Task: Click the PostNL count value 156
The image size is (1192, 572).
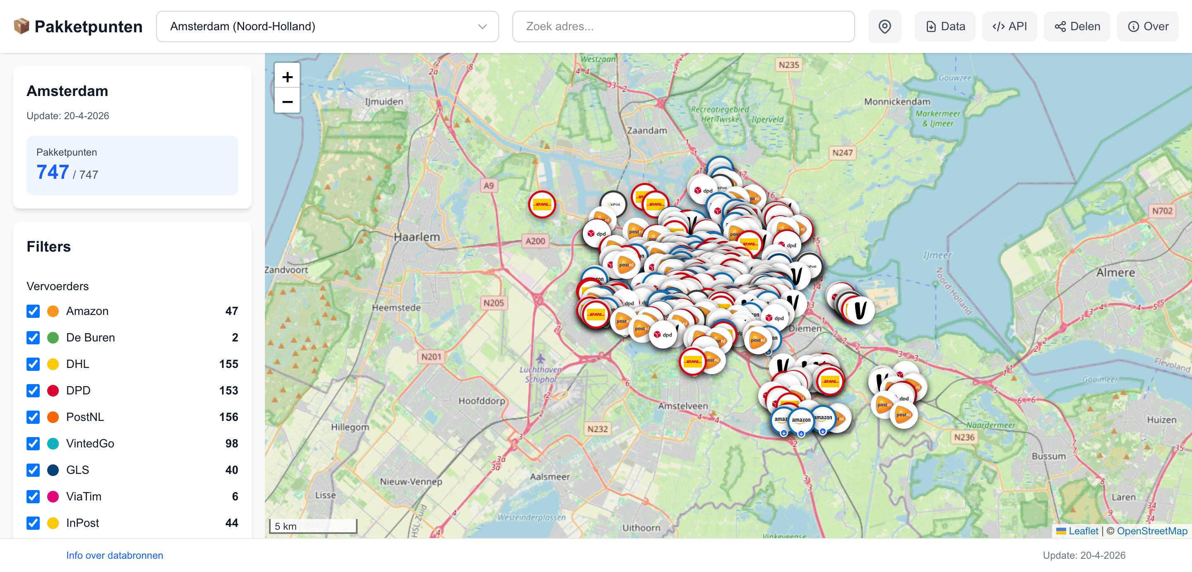Action: [228, 417]
